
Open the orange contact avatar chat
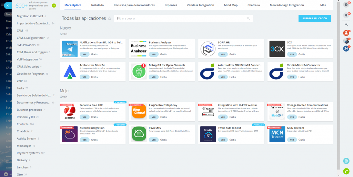click(x=346, y=33)
